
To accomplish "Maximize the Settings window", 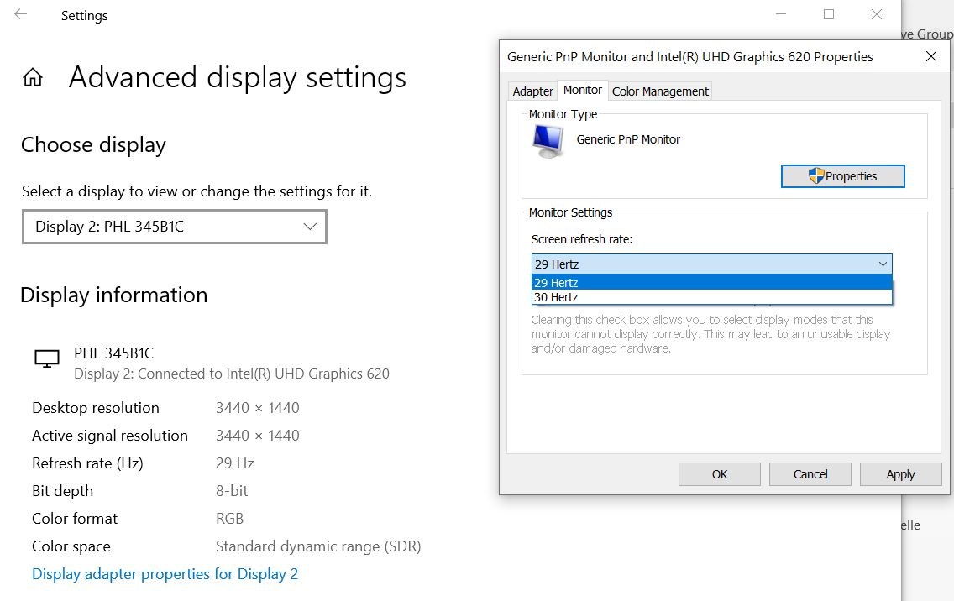I will coord(829,14).
